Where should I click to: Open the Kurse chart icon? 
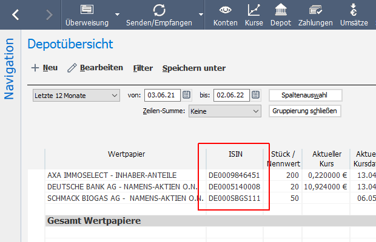[254, 10]
